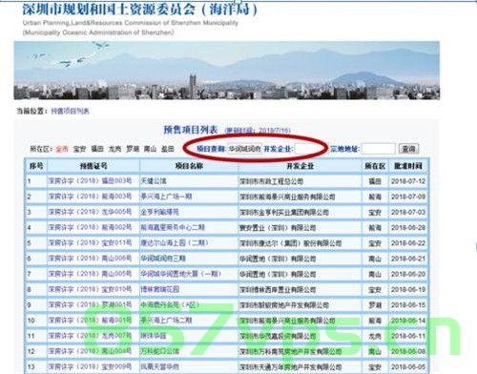
Task: Click the approval date 2018-06-11
Action: point(408,336)
